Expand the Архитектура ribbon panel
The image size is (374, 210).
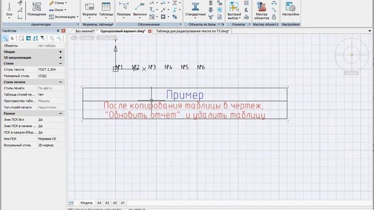78,24
